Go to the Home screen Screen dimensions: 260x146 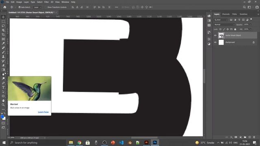(x=5, y=7)
